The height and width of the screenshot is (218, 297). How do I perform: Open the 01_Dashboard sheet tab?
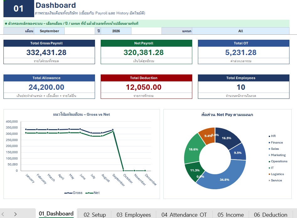point(56,214)
